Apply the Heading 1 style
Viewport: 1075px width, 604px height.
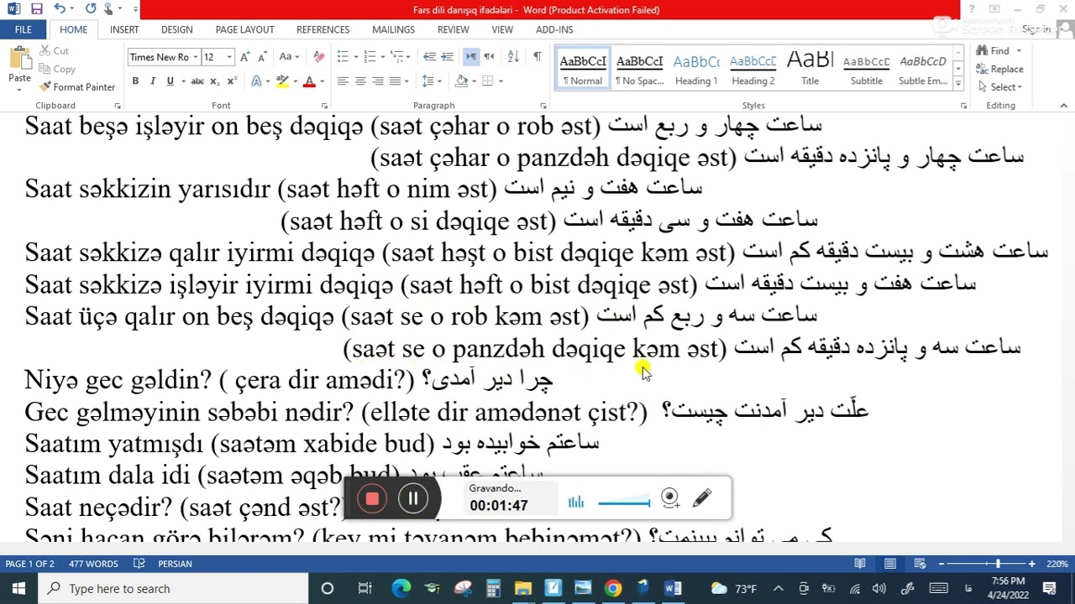[x=696, y=70]
